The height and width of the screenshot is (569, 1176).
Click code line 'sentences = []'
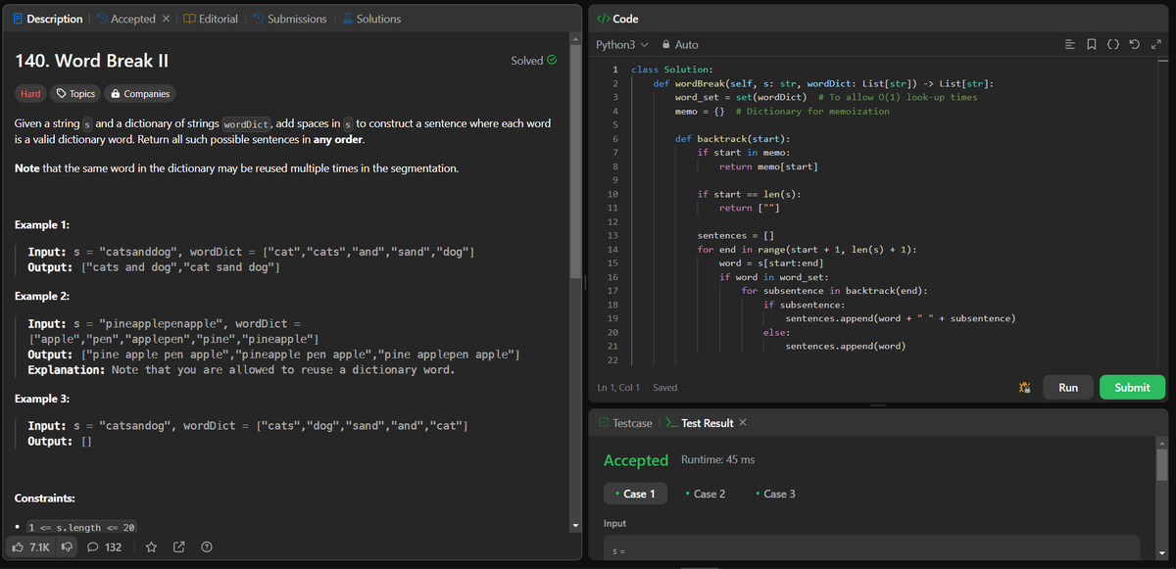735,236
